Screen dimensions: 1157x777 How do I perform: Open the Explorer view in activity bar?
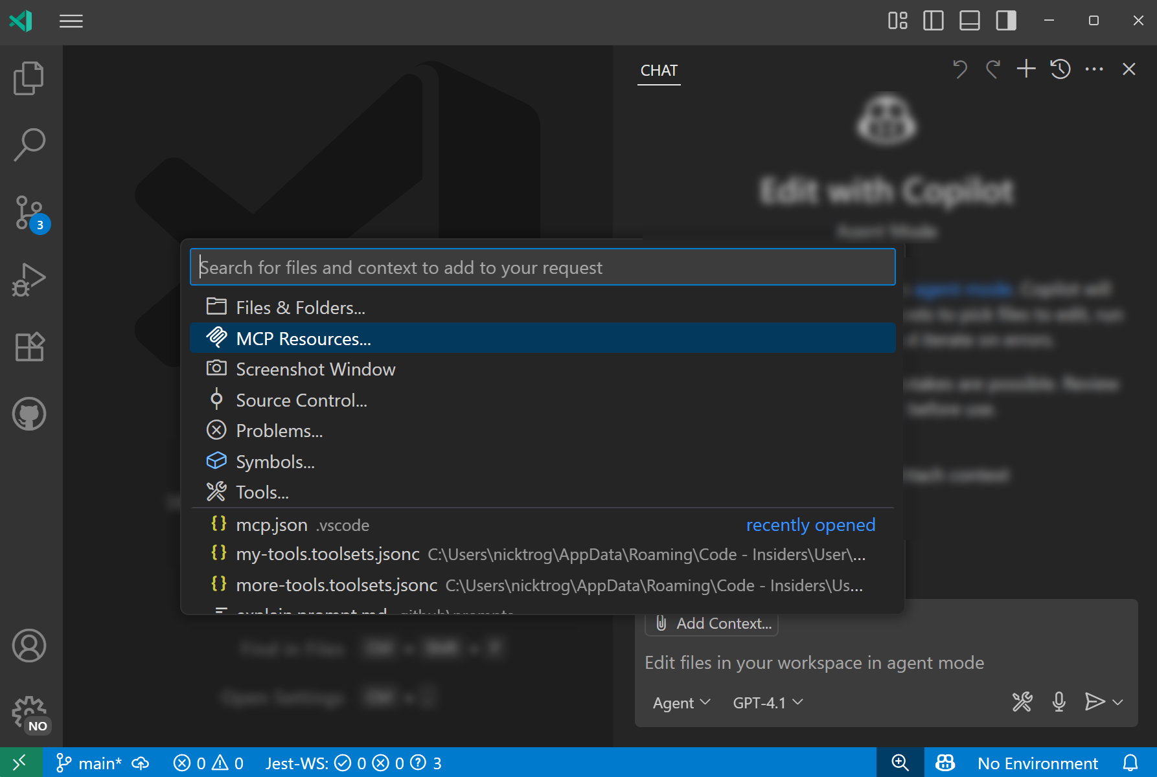pos(29,78)
